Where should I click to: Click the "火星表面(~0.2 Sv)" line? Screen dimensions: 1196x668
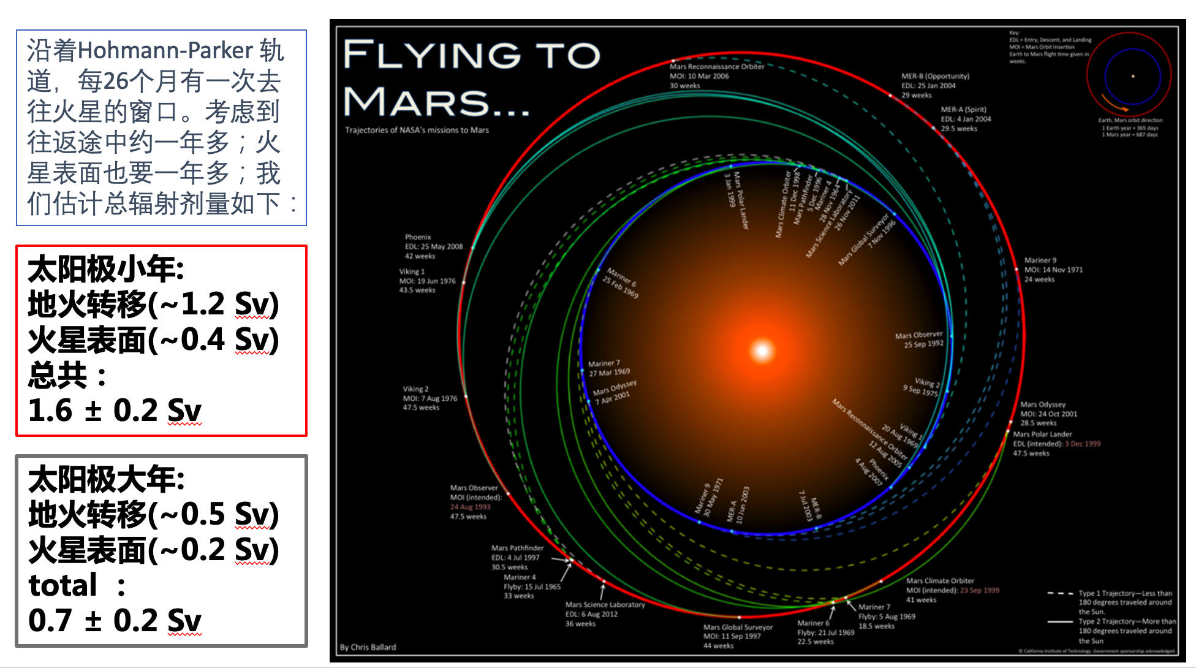(153, 550)
